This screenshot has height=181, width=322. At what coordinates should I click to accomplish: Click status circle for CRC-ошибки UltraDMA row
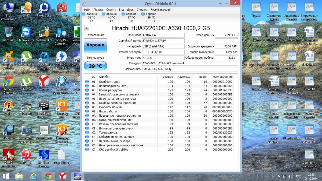click(87, 150)
